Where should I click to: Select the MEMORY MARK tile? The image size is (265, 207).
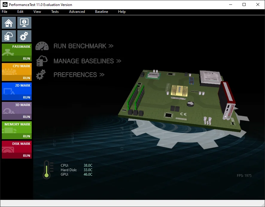(x=17, y=128)
